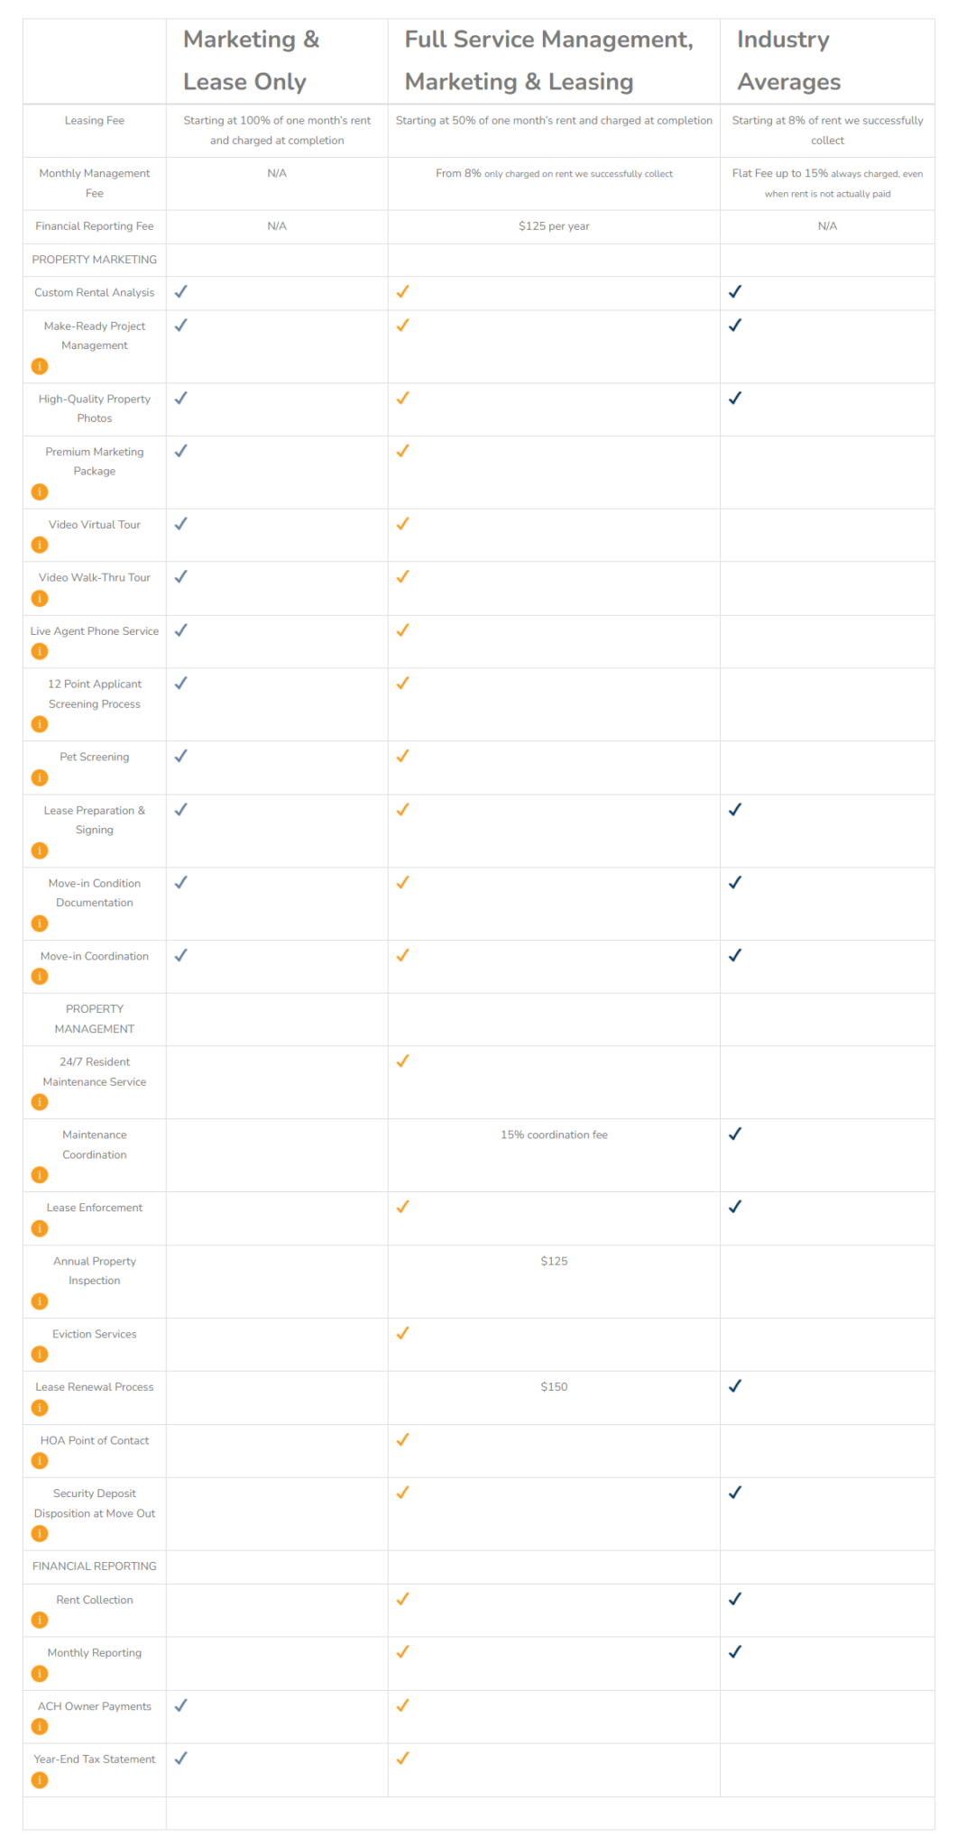
Task: Click info icon under Make-Ready Project Management
Action: pyautogui.click(x=40, y=366)
